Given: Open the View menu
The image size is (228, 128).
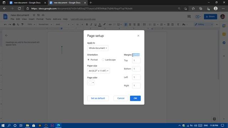Looking at the screenshot, I should point(24,19).
